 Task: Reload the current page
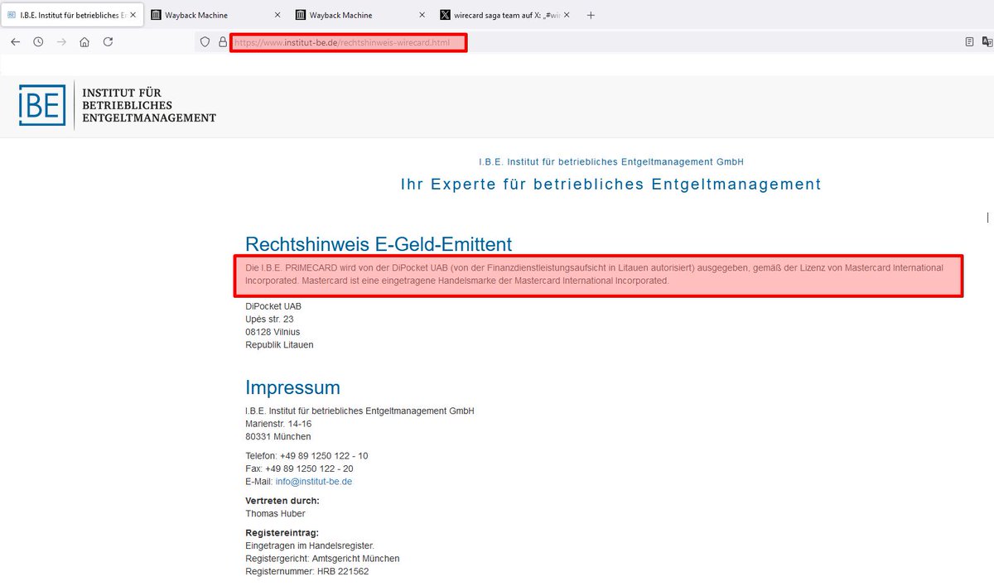[108, 41]
